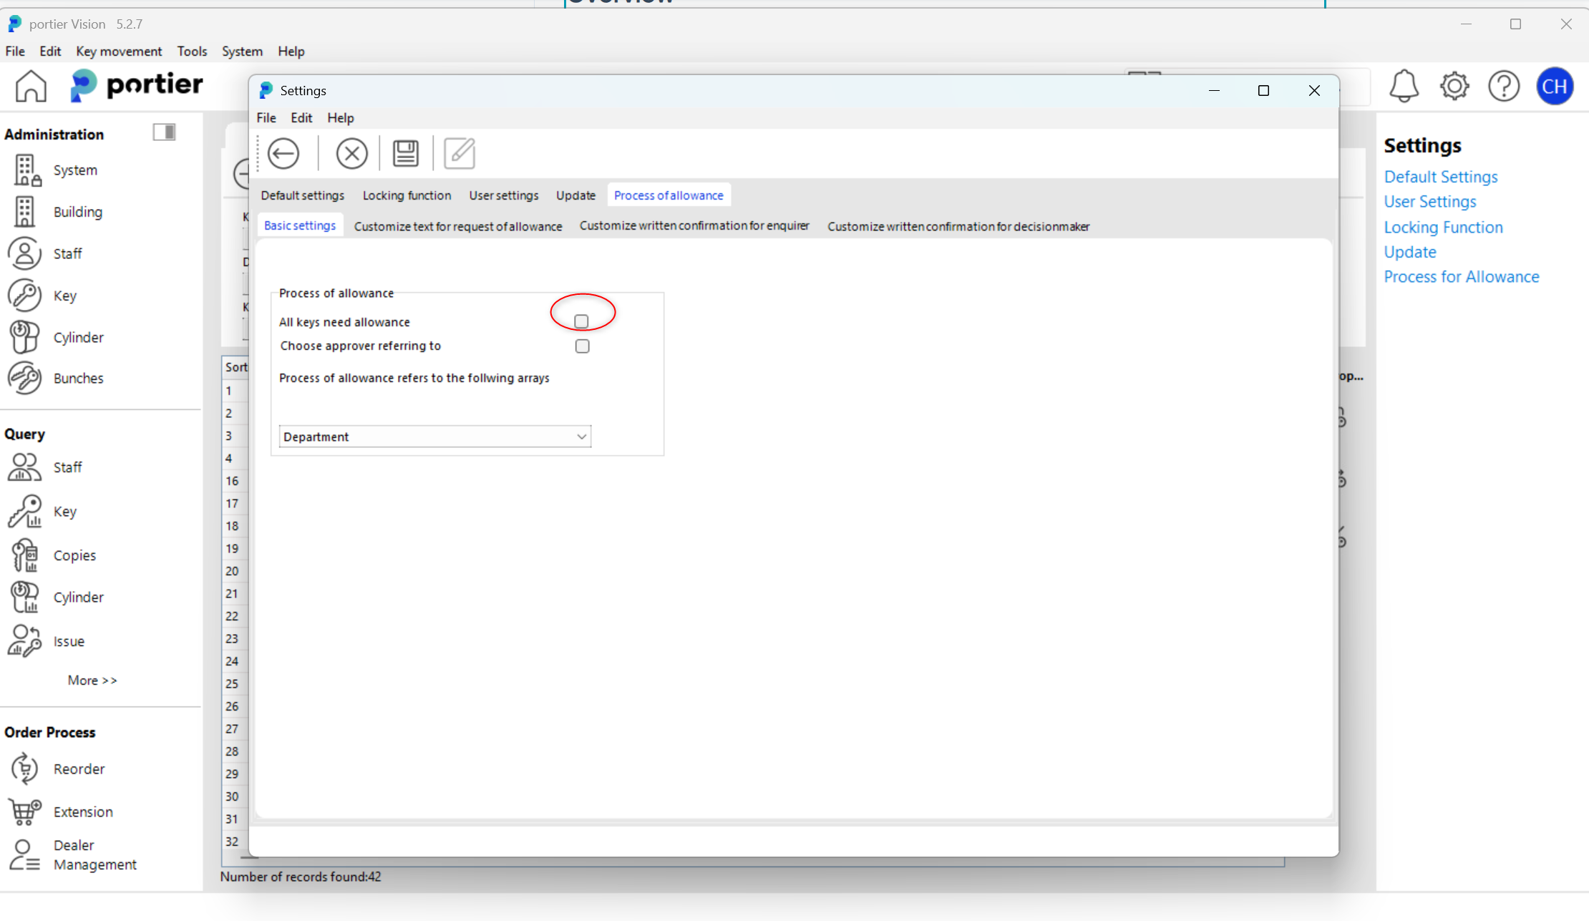
Task: Switch to the Locking function tab
Action: click(407, 195)
